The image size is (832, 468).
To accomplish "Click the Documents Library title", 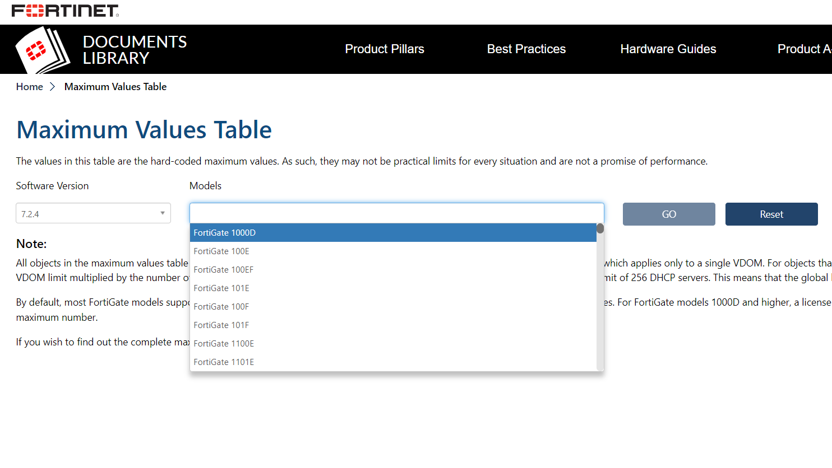I will pyautogui.click(x=135, y=50).
